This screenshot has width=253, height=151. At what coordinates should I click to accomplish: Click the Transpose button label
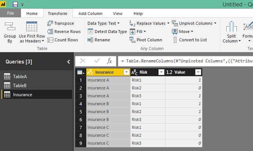(64, 23)
